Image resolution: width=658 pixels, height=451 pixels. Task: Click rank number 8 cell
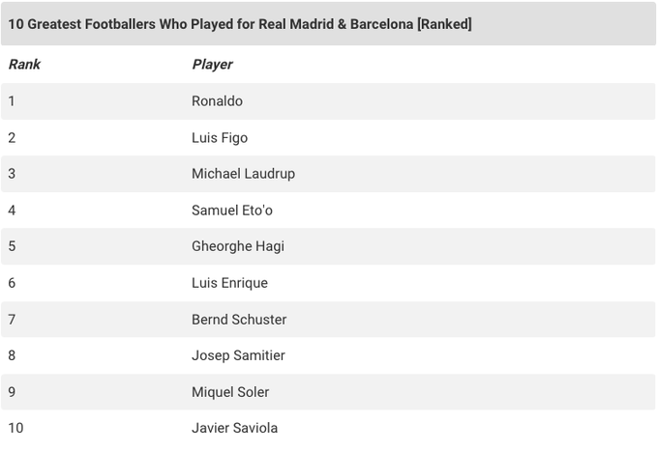[x=12, y=355]
